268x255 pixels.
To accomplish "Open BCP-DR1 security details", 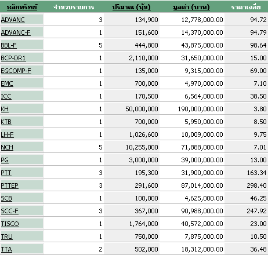I will (x=13, y=58).
